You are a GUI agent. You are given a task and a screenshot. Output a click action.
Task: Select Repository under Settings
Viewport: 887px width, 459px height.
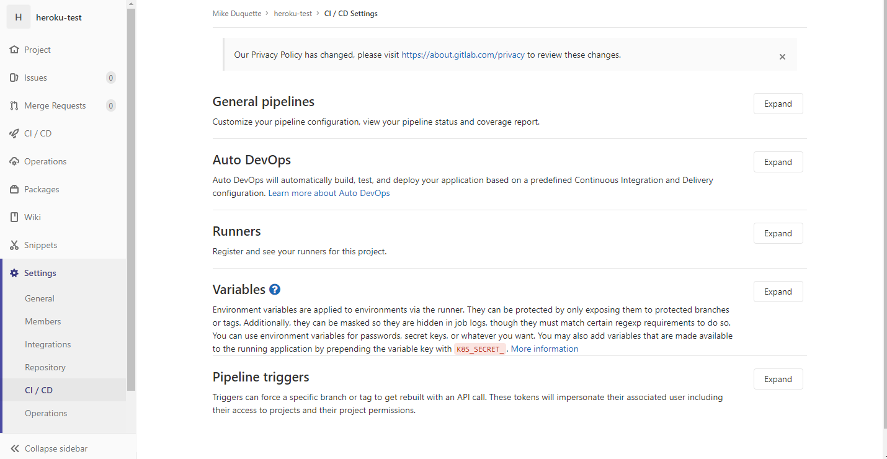click(45, 367)
